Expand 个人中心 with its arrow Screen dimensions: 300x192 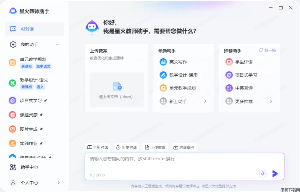58,182
